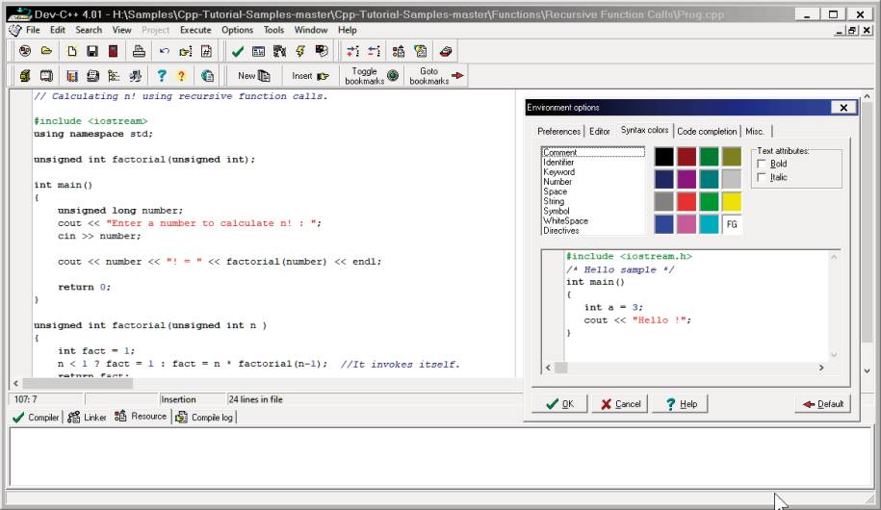Click the editor vertical scroll down arrow

(867, 370)
